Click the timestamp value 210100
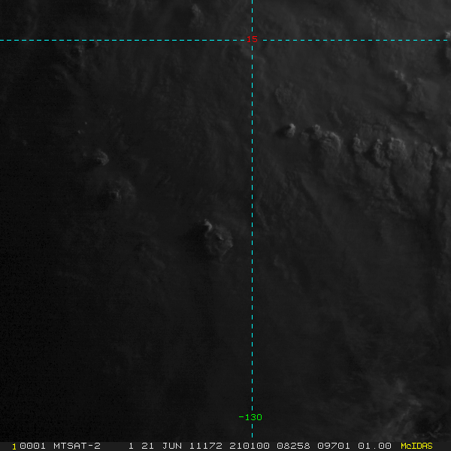The width and height of the screenshot is (451, 451). [250, 446]
